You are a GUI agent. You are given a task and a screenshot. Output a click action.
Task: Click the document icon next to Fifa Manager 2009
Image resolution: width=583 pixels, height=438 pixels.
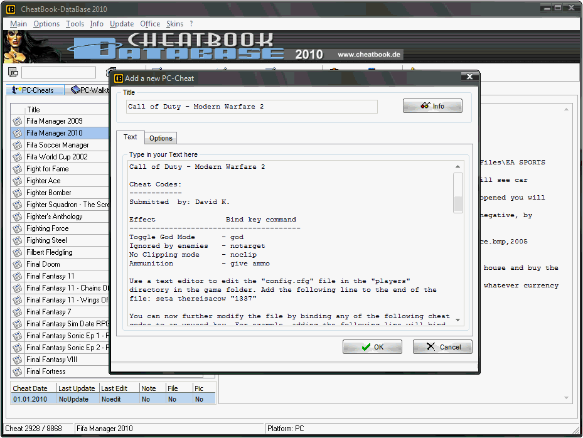(18, 121)
